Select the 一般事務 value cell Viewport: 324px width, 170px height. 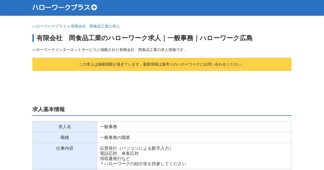click(x=194, y=127)
